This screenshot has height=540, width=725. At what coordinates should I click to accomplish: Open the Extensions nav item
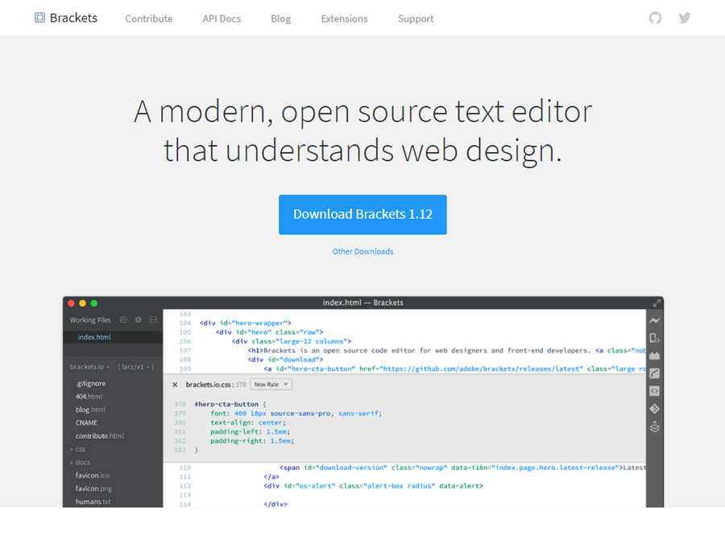tap(344, 19)
